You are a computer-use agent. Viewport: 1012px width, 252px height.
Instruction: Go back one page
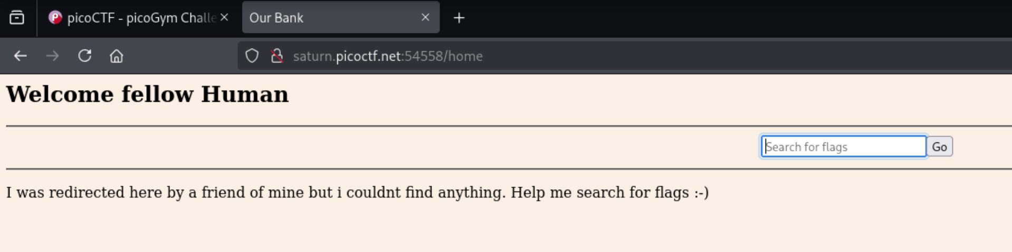21,56
